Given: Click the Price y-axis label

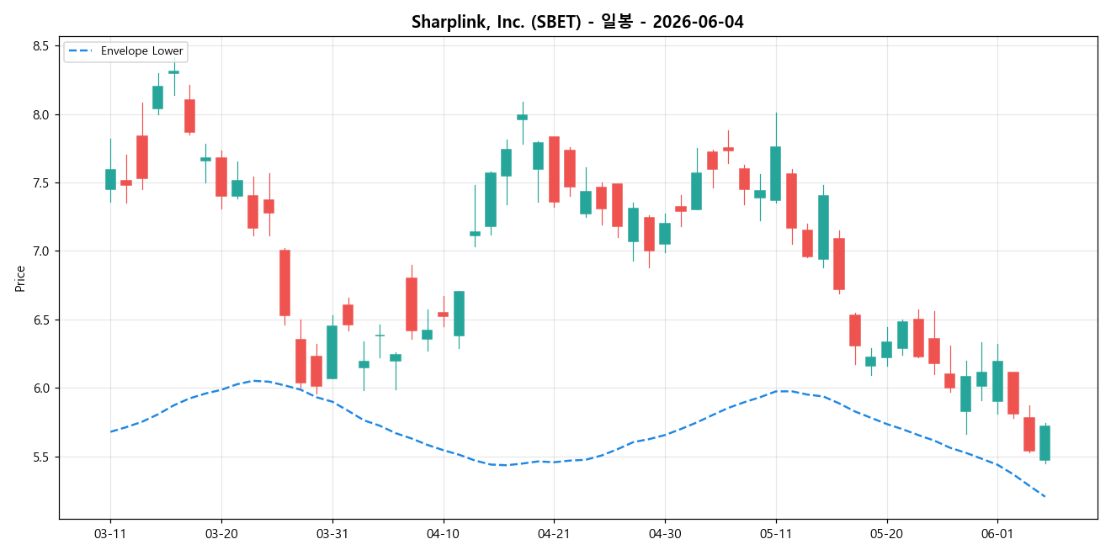Looking at the screenshot, I should click(20, 278).
